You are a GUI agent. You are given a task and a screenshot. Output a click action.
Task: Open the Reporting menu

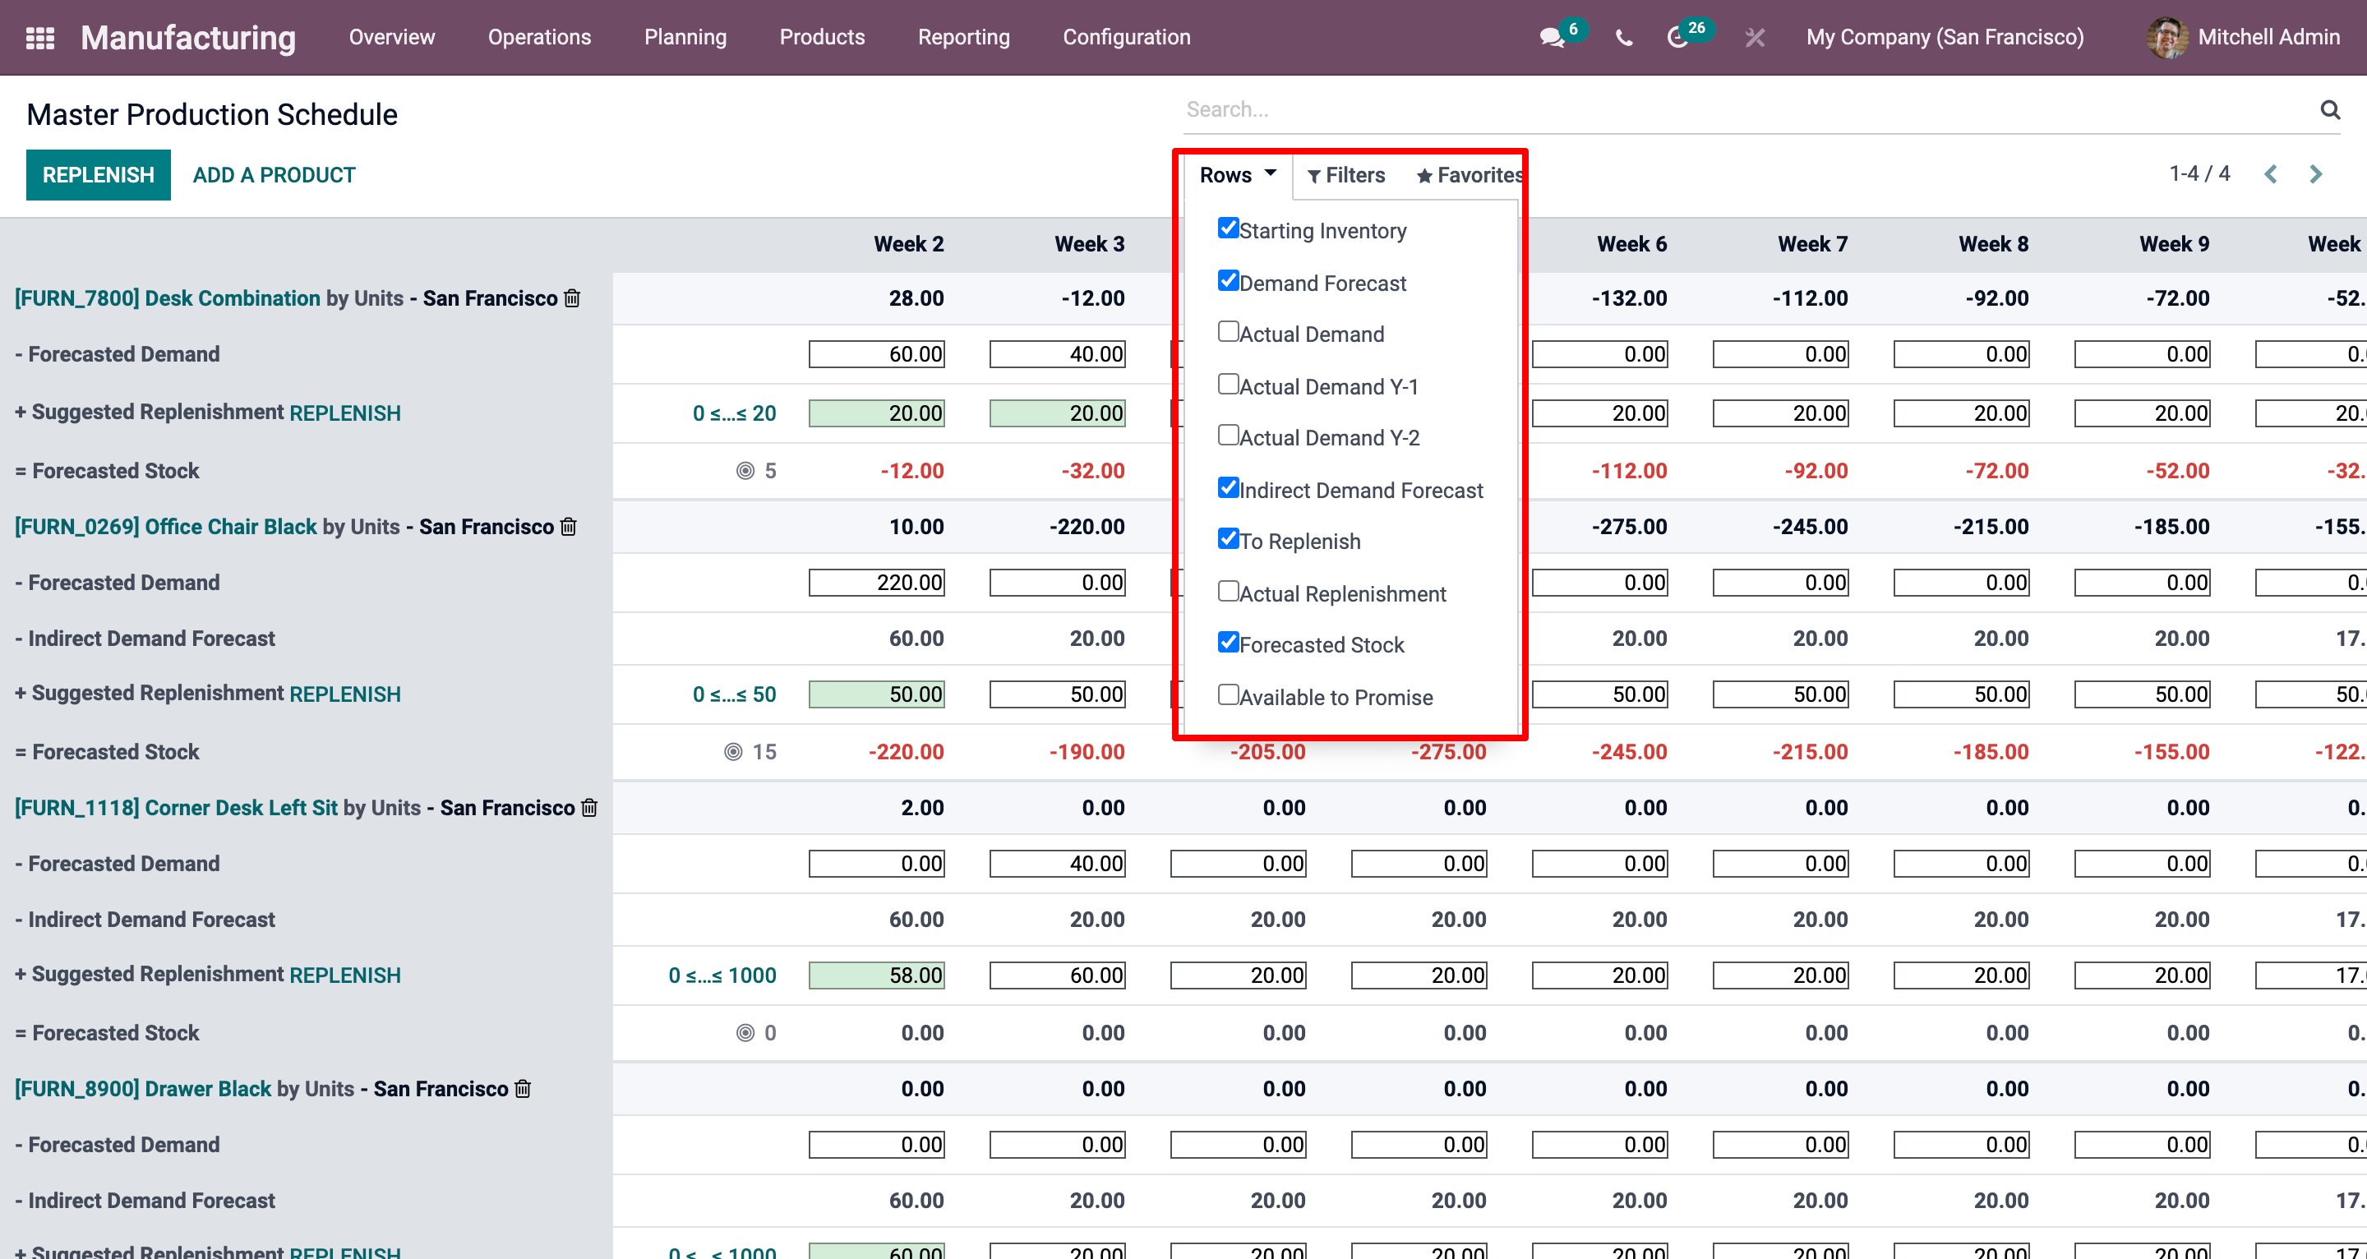point(963,37)
